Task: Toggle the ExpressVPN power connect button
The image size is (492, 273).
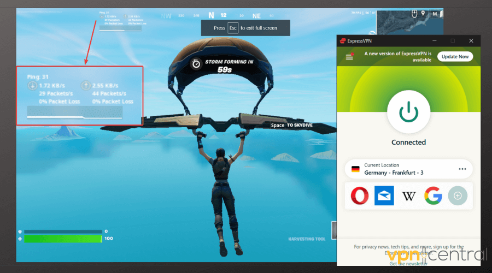Action: pyautogui.click(x=408, y=112)
